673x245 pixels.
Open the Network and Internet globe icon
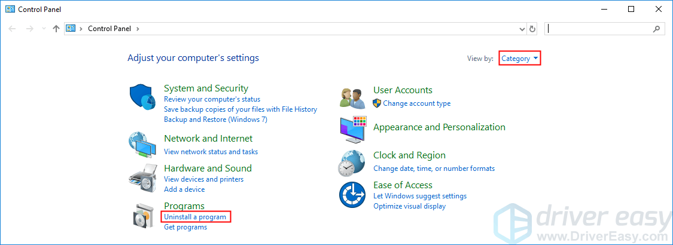pos(142,143)
